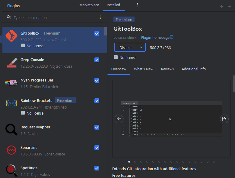This screenshot has width=235, height=178.
Task: Click the Freemium badge on Rainbow Brackets
Action: pyautogui.click(x=65, y=100)
